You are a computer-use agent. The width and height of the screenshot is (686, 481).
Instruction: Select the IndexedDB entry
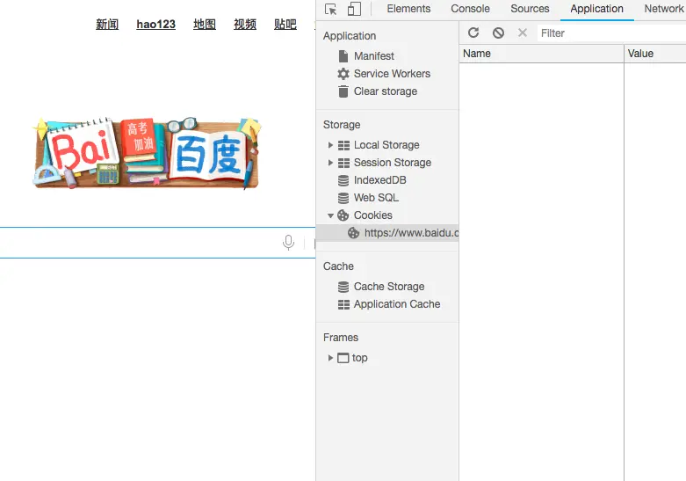(379, 180)
